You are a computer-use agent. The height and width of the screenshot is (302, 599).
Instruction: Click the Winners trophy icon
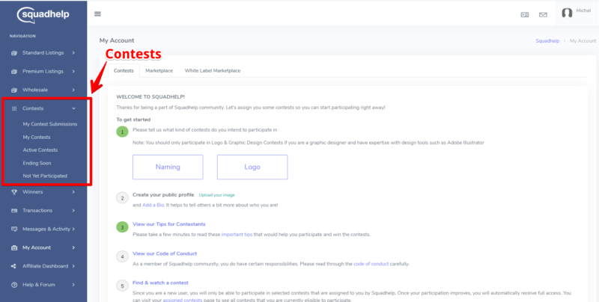click(x=14, y=192)
